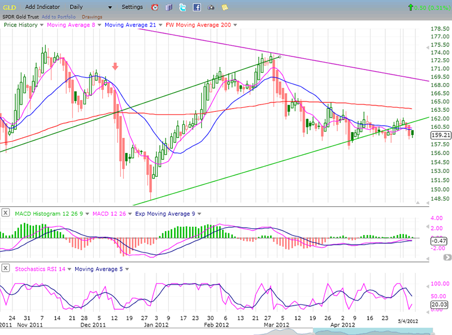Click the stacked books icon in toolbar
Image resolution: width=452 pixels, height=335 pixels.
click(x=169, y=7)
